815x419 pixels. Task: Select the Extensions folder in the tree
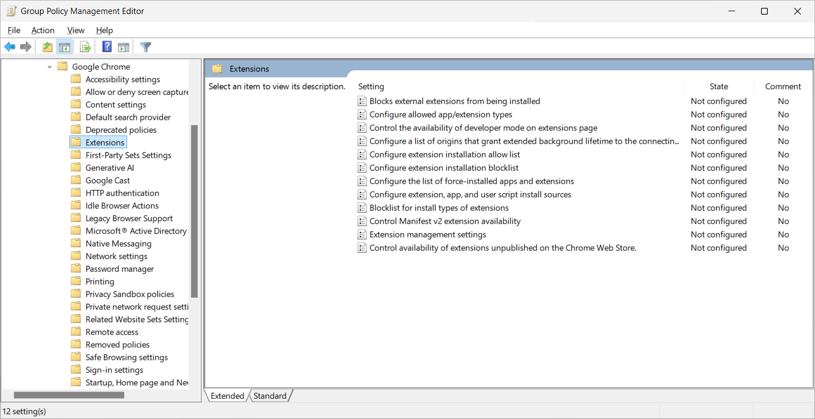tap(98, 143)
